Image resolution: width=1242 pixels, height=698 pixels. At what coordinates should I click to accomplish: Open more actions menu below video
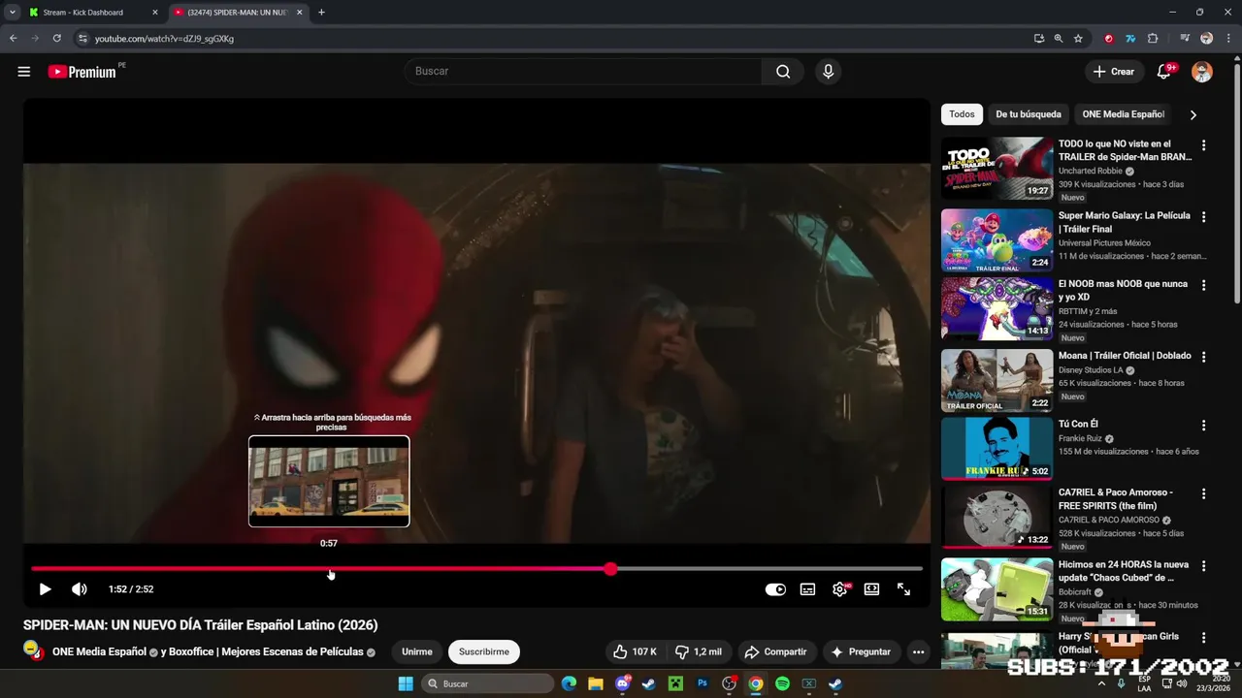click(x=918, y=652)
